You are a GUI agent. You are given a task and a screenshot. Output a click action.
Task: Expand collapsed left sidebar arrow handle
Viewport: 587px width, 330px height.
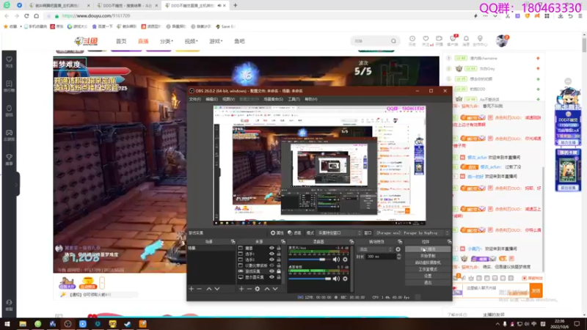17,184
